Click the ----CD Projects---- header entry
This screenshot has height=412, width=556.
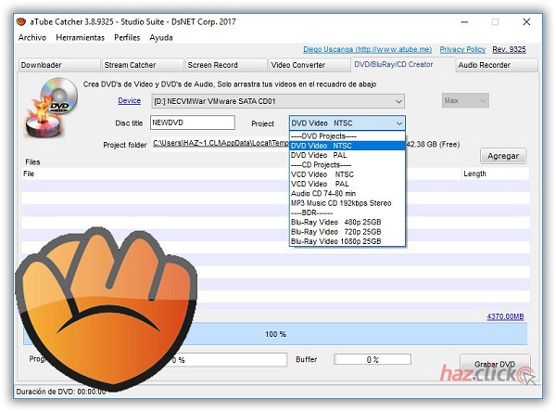coord(347,165)
